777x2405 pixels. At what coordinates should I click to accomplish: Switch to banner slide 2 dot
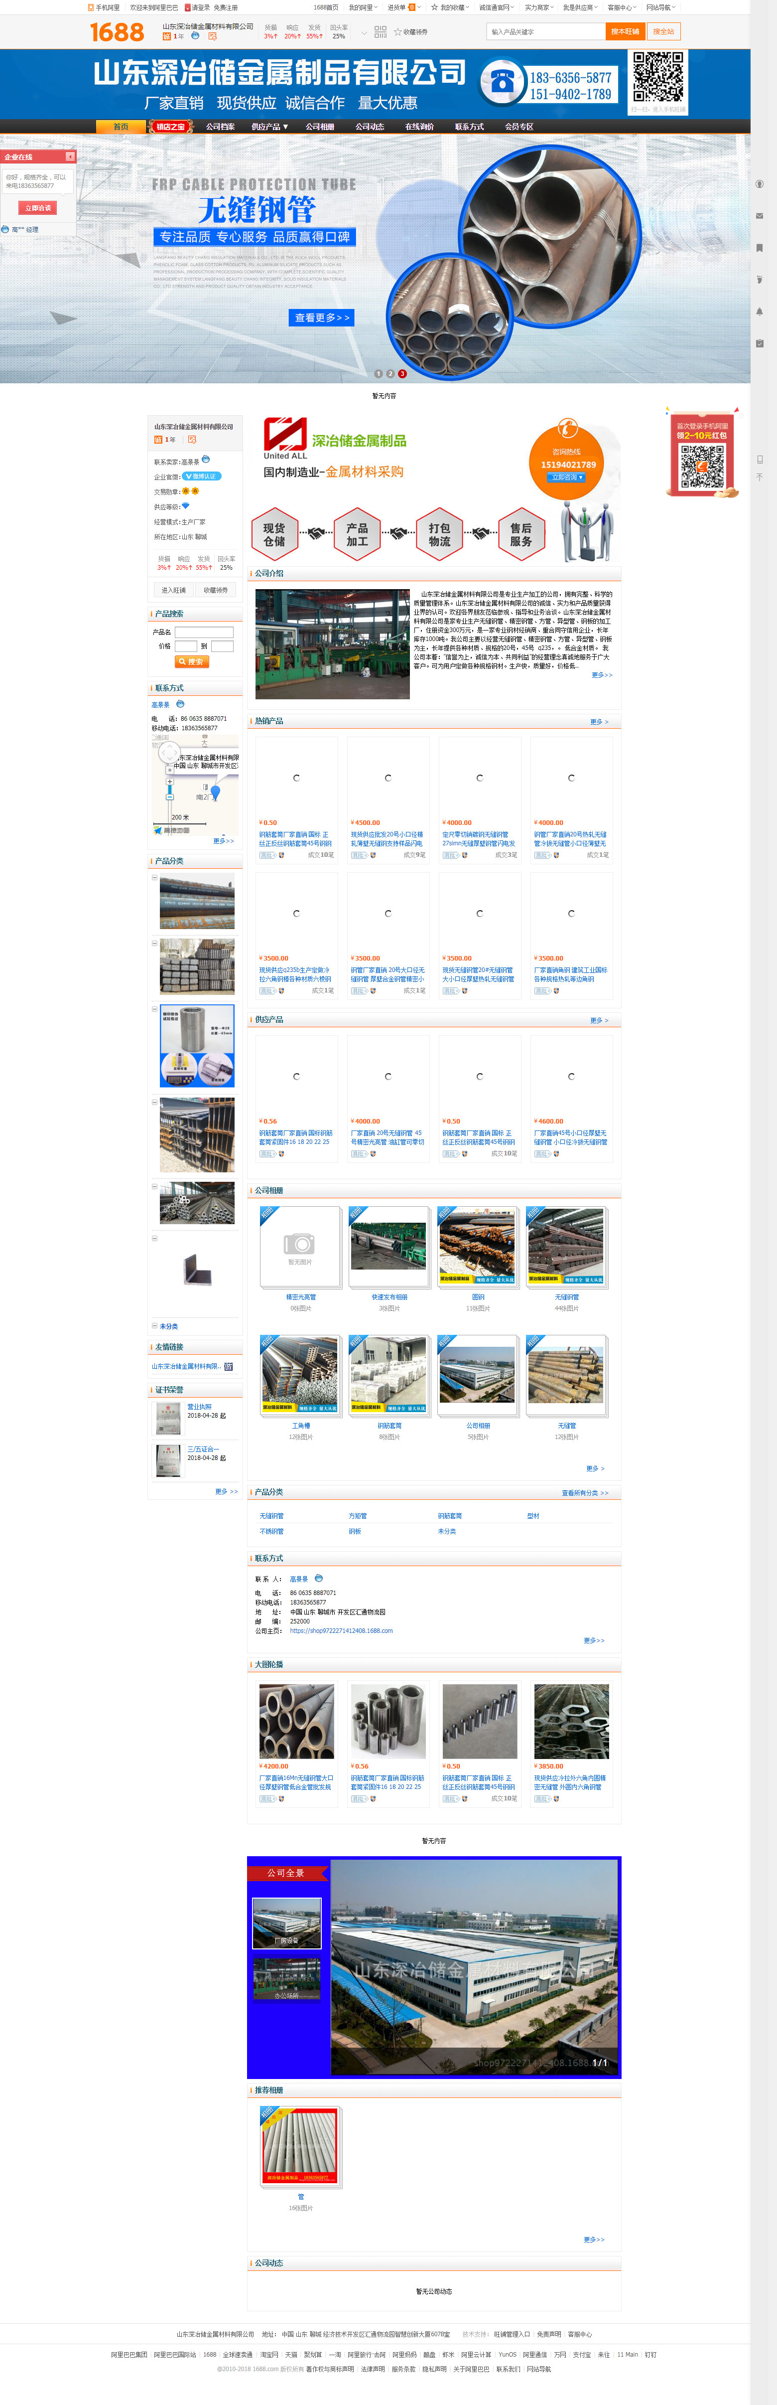click(x=390, y=373)
